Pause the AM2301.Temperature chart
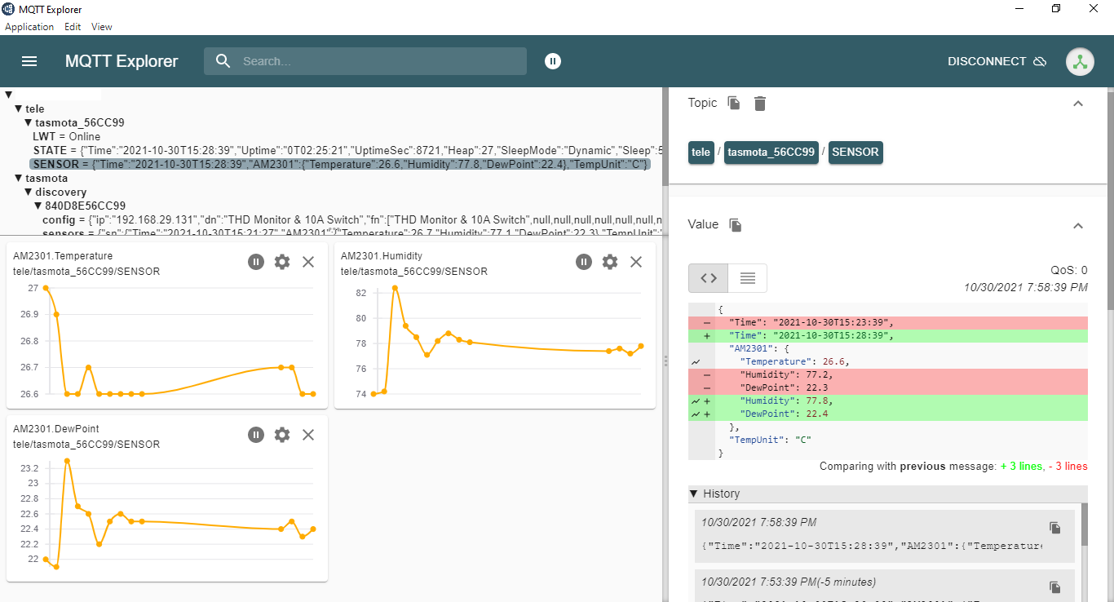1114x602 pixels. click(x=256, y=262)
